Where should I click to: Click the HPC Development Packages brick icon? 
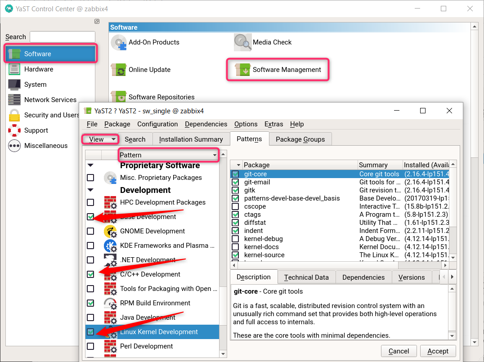[x=110, y=202]
